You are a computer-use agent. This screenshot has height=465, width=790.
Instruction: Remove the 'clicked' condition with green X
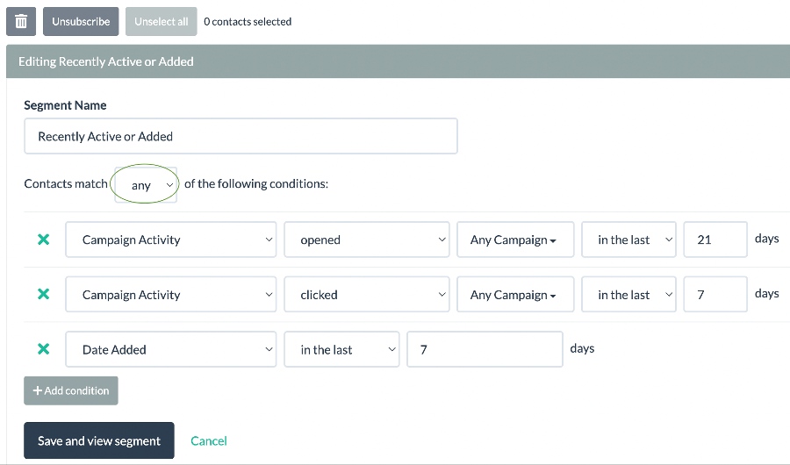pos(44,294)
